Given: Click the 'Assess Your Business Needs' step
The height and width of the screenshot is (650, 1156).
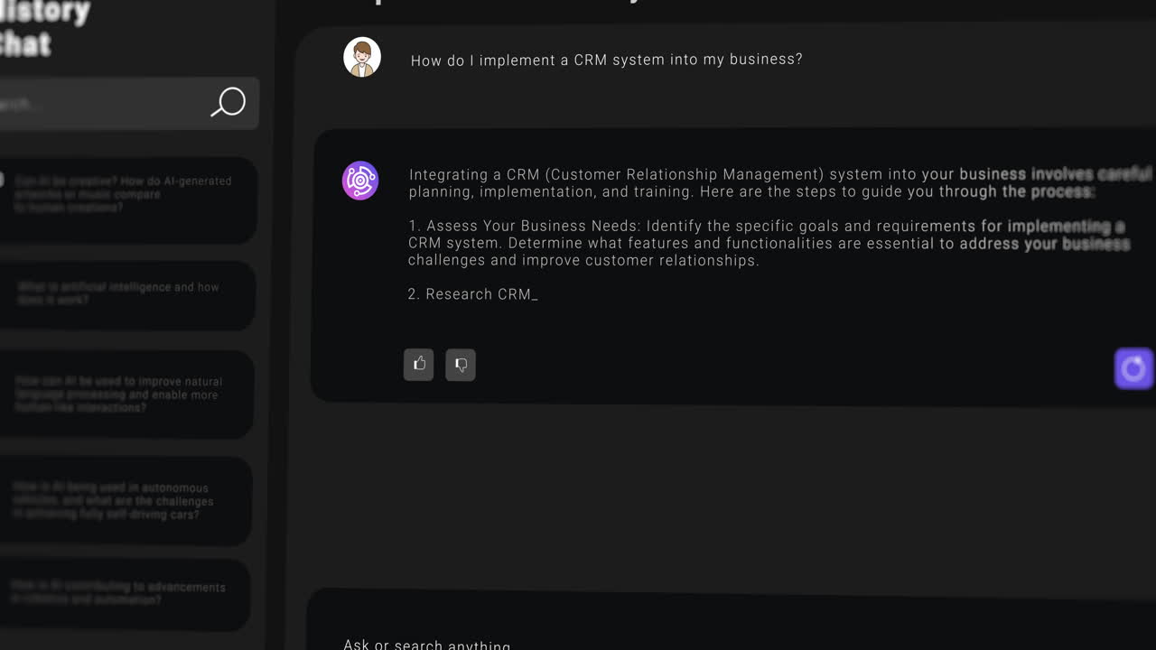Looking at the screenshot, I should click(x=769, y=243).
